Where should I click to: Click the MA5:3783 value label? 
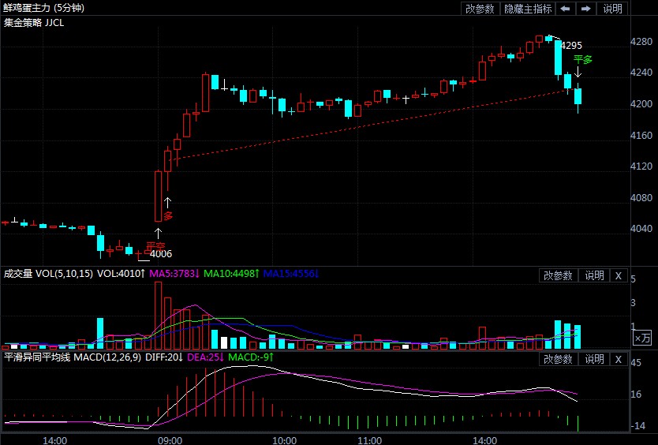[174, 274]
